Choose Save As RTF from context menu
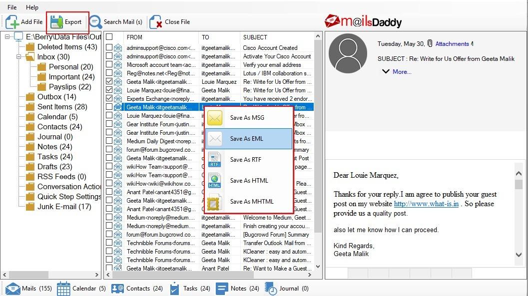The image size is (528, 296). [x=248, y=159]
